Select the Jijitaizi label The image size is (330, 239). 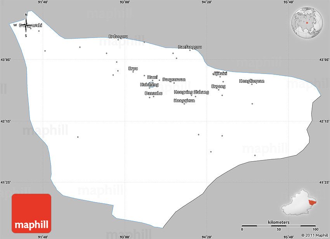point(220,73)
